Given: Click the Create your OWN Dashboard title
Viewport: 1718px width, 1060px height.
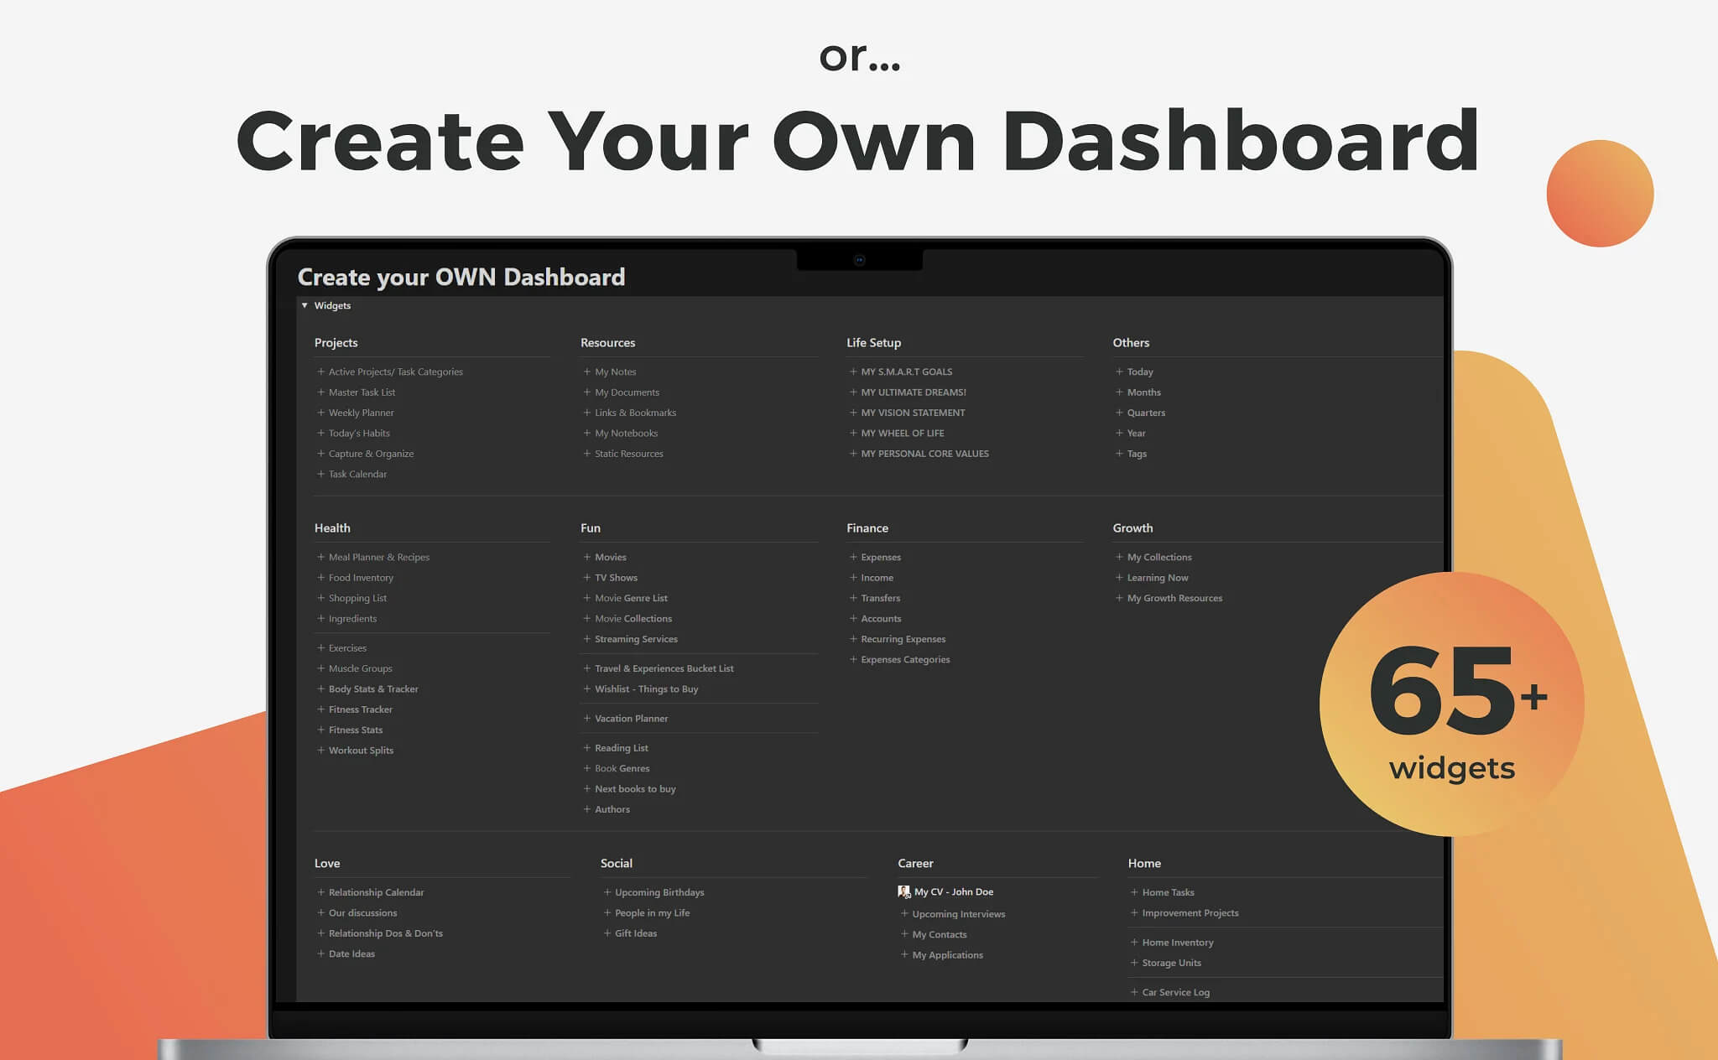Looking at the screenshot, I should coord(461,277).
